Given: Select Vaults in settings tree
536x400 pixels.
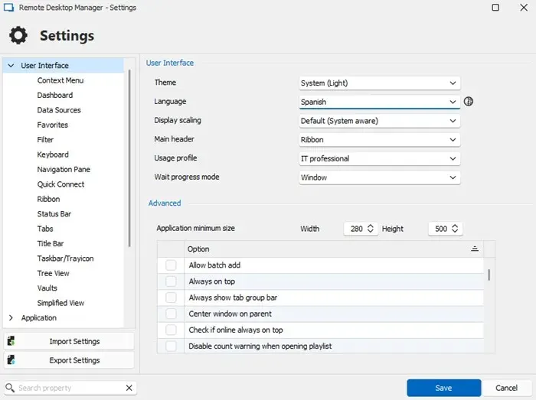Looking at the screenshot, I should pyautogui.click(x=47, y=288).
